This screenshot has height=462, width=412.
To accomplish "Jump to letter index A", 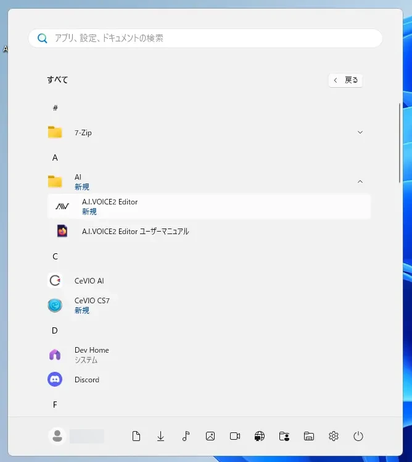I will [x=55, y=157].
